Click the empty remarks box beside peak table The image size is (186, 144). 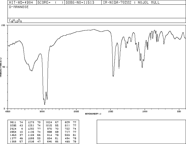(141, 132)
